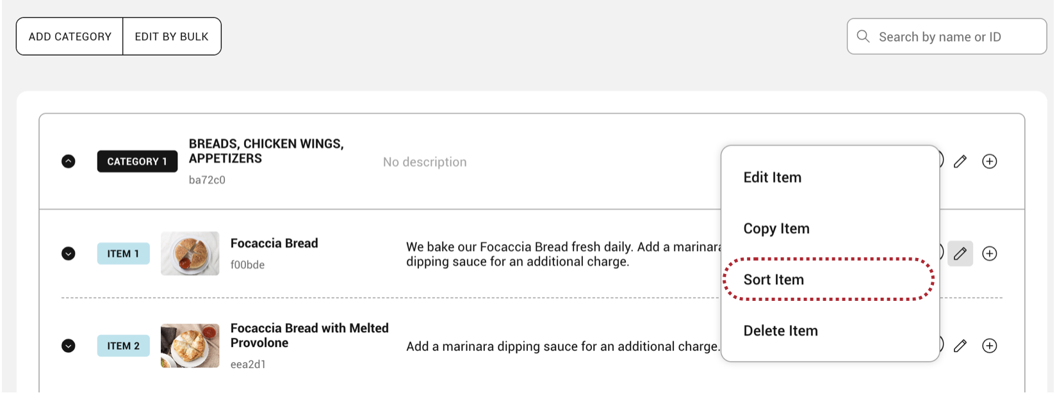Image resolution: width=1057 pixels, height=402 pixels.
Task: Expand Item 2 row using its chevron
Action: coord(69,346)
